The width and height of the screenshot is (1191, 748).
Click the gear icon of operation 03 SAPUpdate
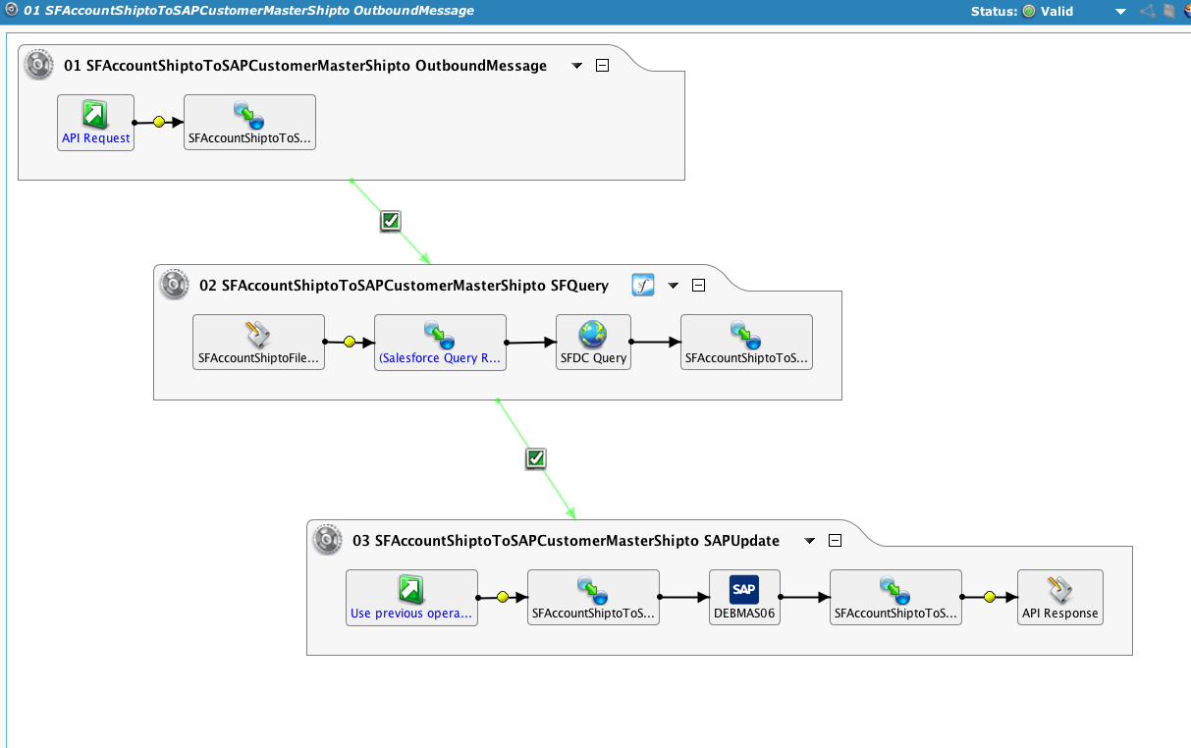point(328,540)
